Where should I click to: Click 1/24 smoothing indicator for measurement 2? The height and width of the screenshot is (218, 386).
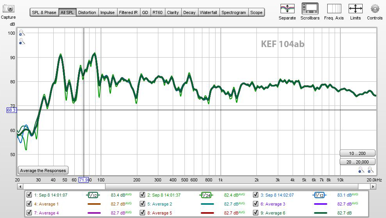[206, 195]
